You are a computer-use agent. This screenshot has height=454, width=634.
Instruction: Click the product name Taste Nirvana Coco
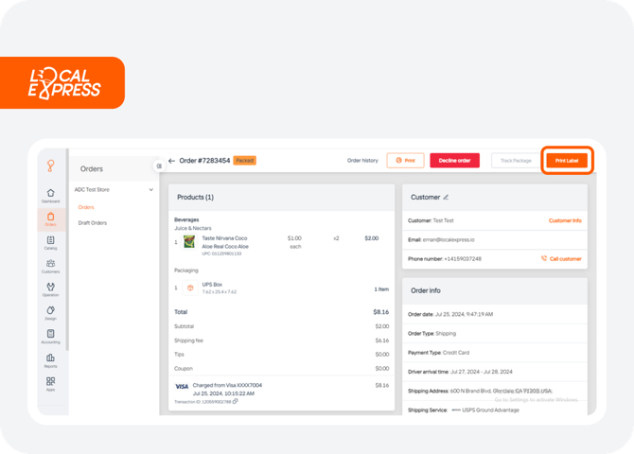(x=224, y=238)
